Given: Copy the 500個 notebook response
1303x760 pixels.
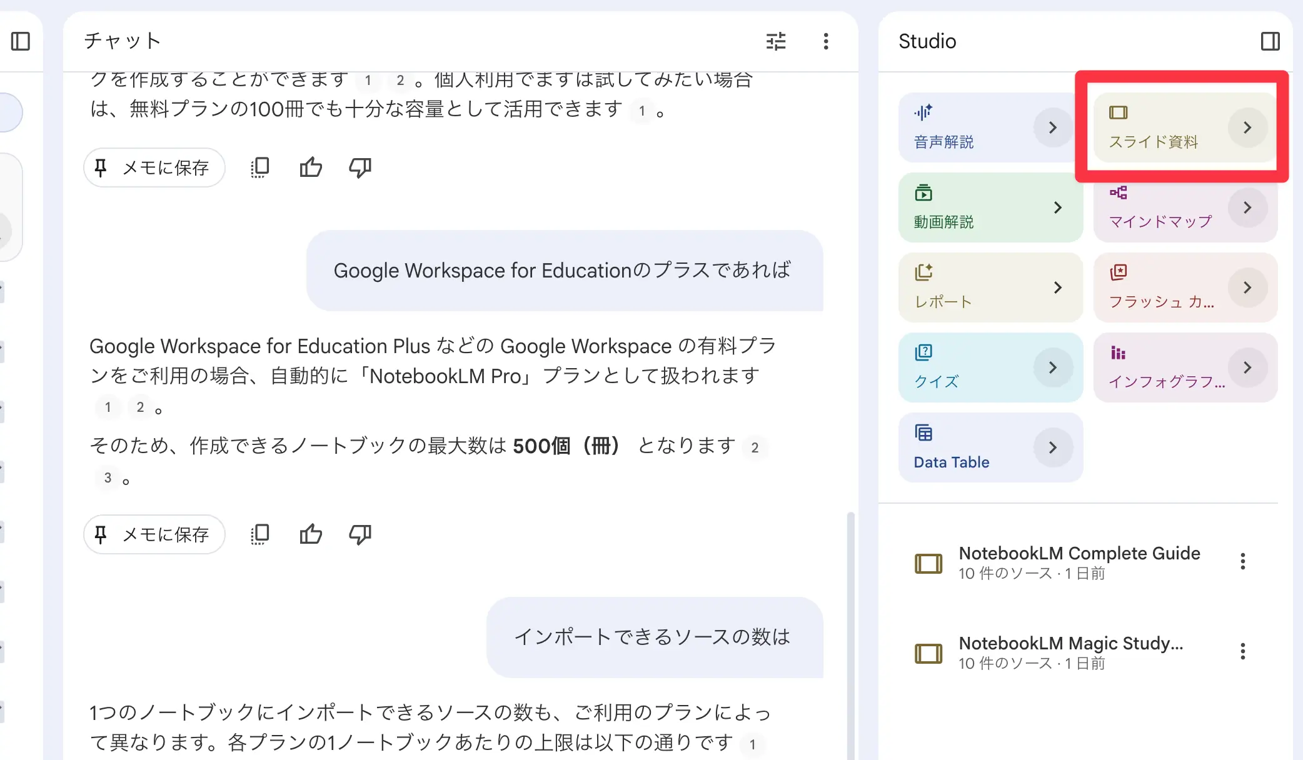Looking at the screenshot, I should (x=260, y=534).
